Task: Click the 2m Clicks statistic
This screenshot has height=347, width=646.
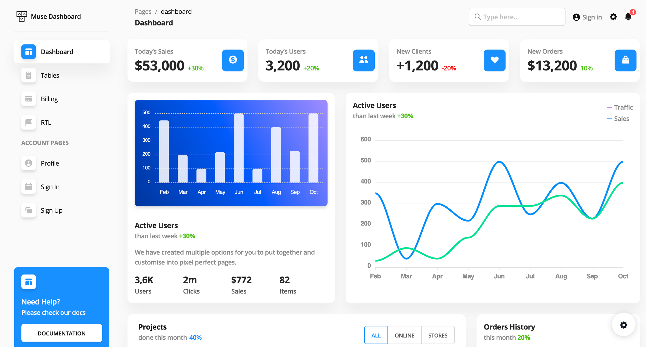Action: [191, 285]
